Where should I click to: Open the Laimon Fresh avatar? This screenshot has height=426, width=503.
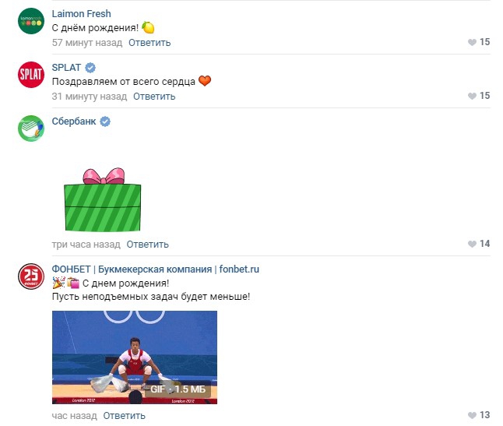31,21
